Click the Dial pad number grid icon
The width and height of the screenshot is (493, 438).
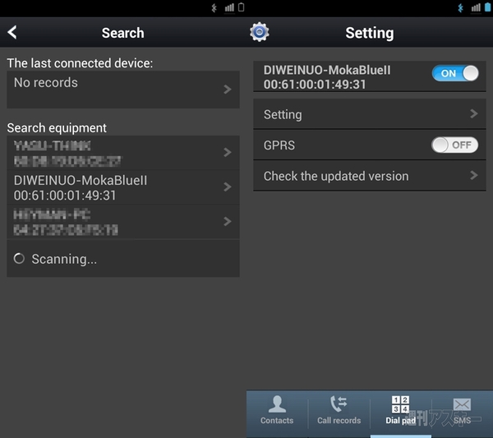coord(401,404)
